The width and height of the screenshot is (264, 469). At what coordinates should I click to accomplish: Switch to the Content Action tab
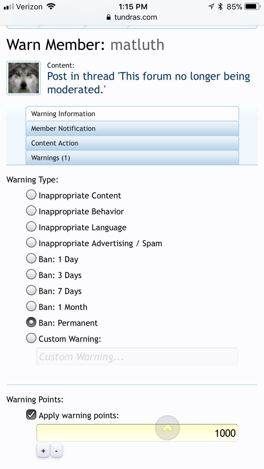click(132, 143)
